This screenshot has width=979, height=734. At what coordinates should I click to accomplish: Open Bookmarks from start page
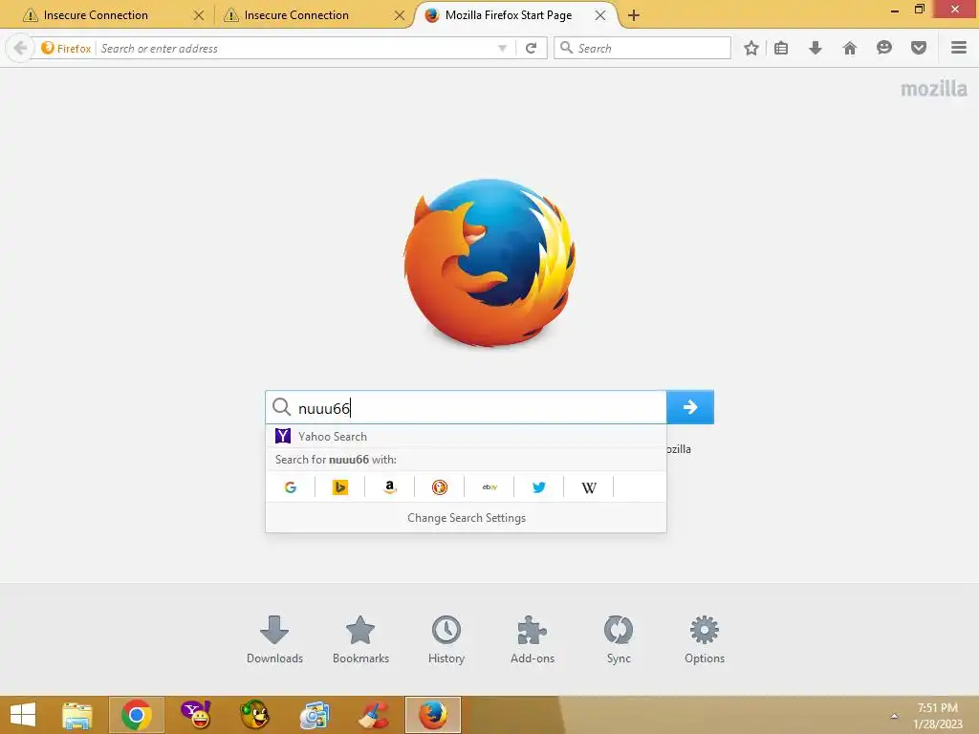[x=360, y=639]
